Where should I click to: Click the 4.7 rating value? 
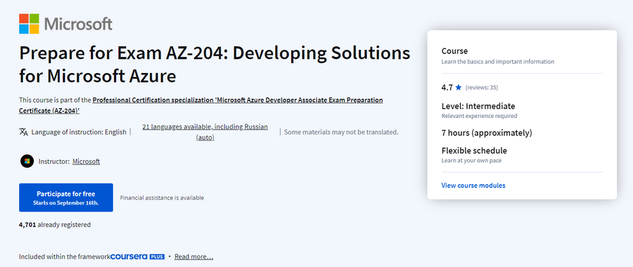coord(447,87)
